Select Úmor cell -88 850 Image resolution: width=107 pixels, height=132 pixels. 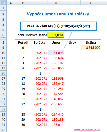56,68
